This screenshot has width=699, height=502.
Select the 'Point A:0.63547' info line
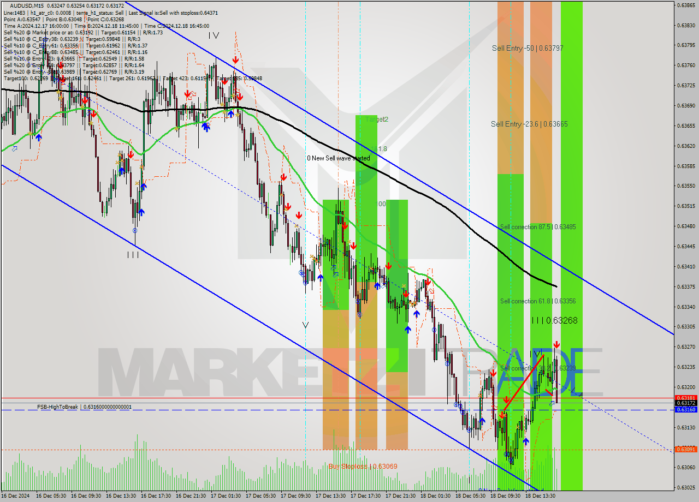click(64, 19)
